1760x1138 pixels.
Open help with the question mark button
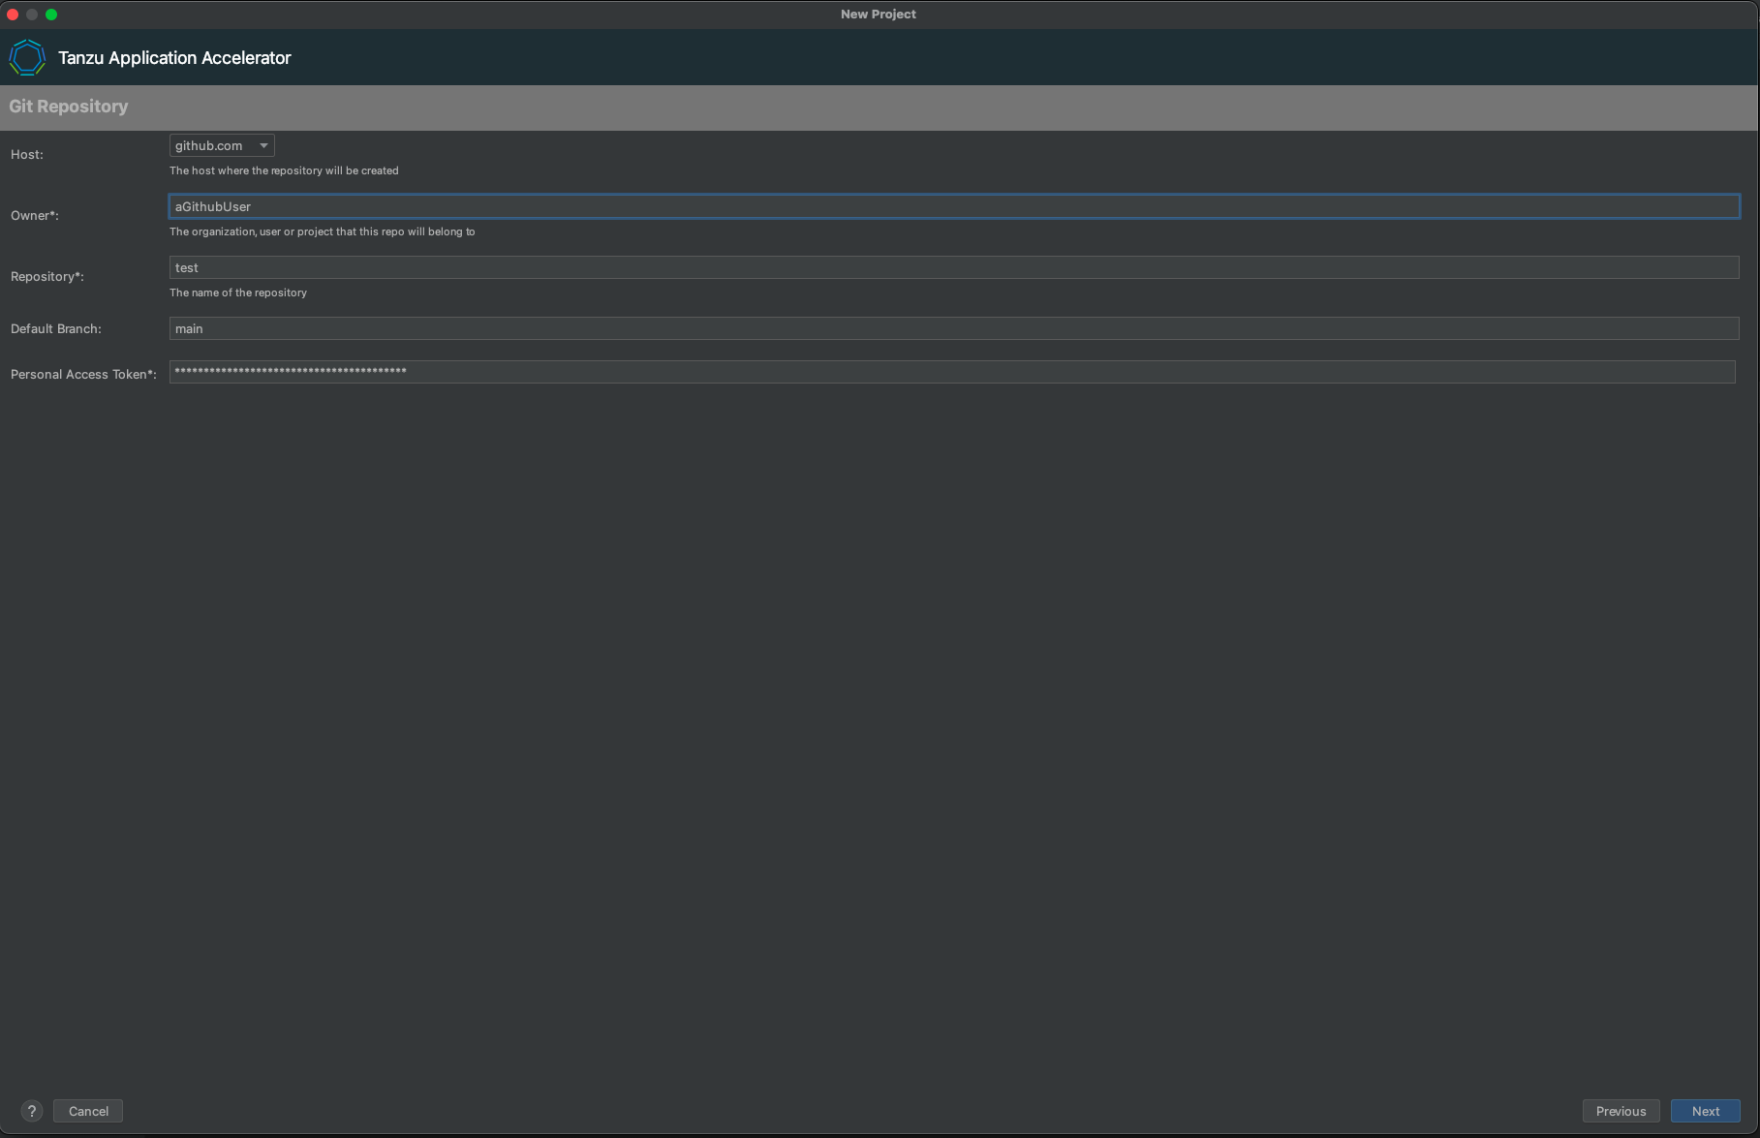coord(32,1111)
